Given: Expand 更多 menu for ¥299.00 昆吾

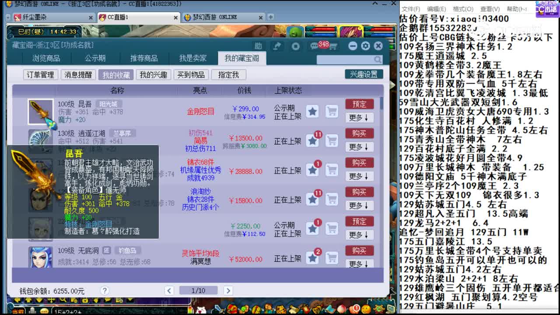Looking at the screenshot, I should point(359,118).
